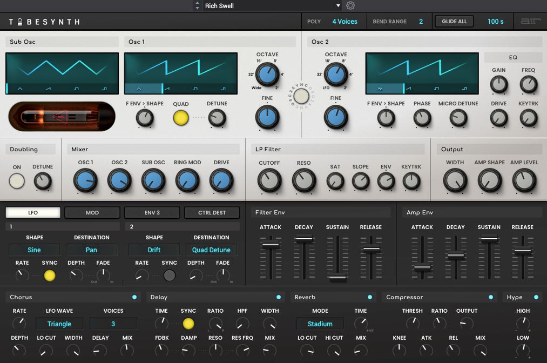This screenshot has height=363, width=547.
Task: Enable the QUAD toggle in Osc 1
Action: (x=181, y=117)
